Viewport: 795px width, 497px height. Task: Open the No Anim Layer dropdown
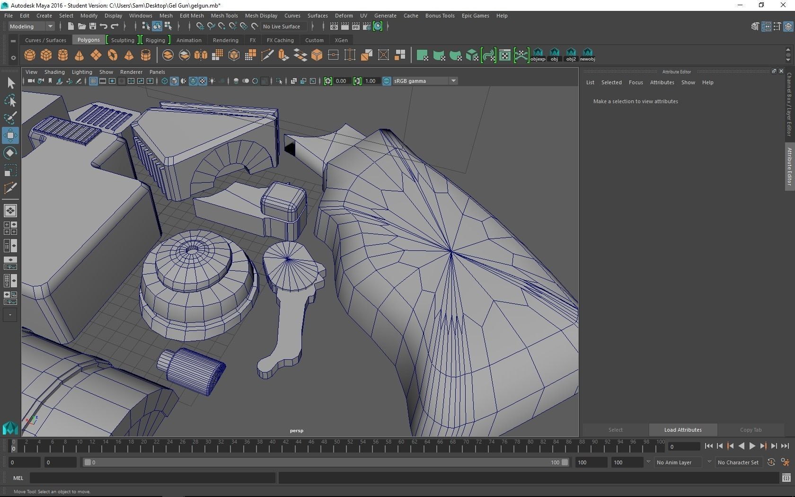click(677, 462)
